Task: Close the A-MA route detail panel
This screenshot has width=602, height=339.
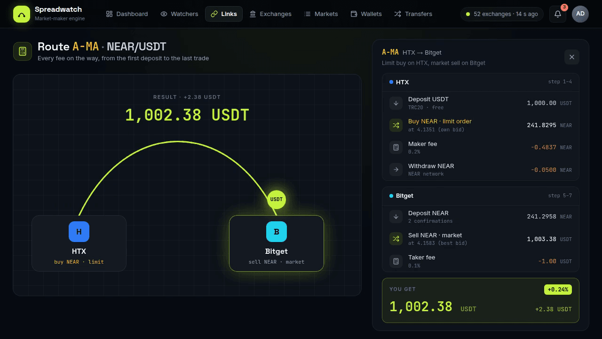Action: point(572,57)
